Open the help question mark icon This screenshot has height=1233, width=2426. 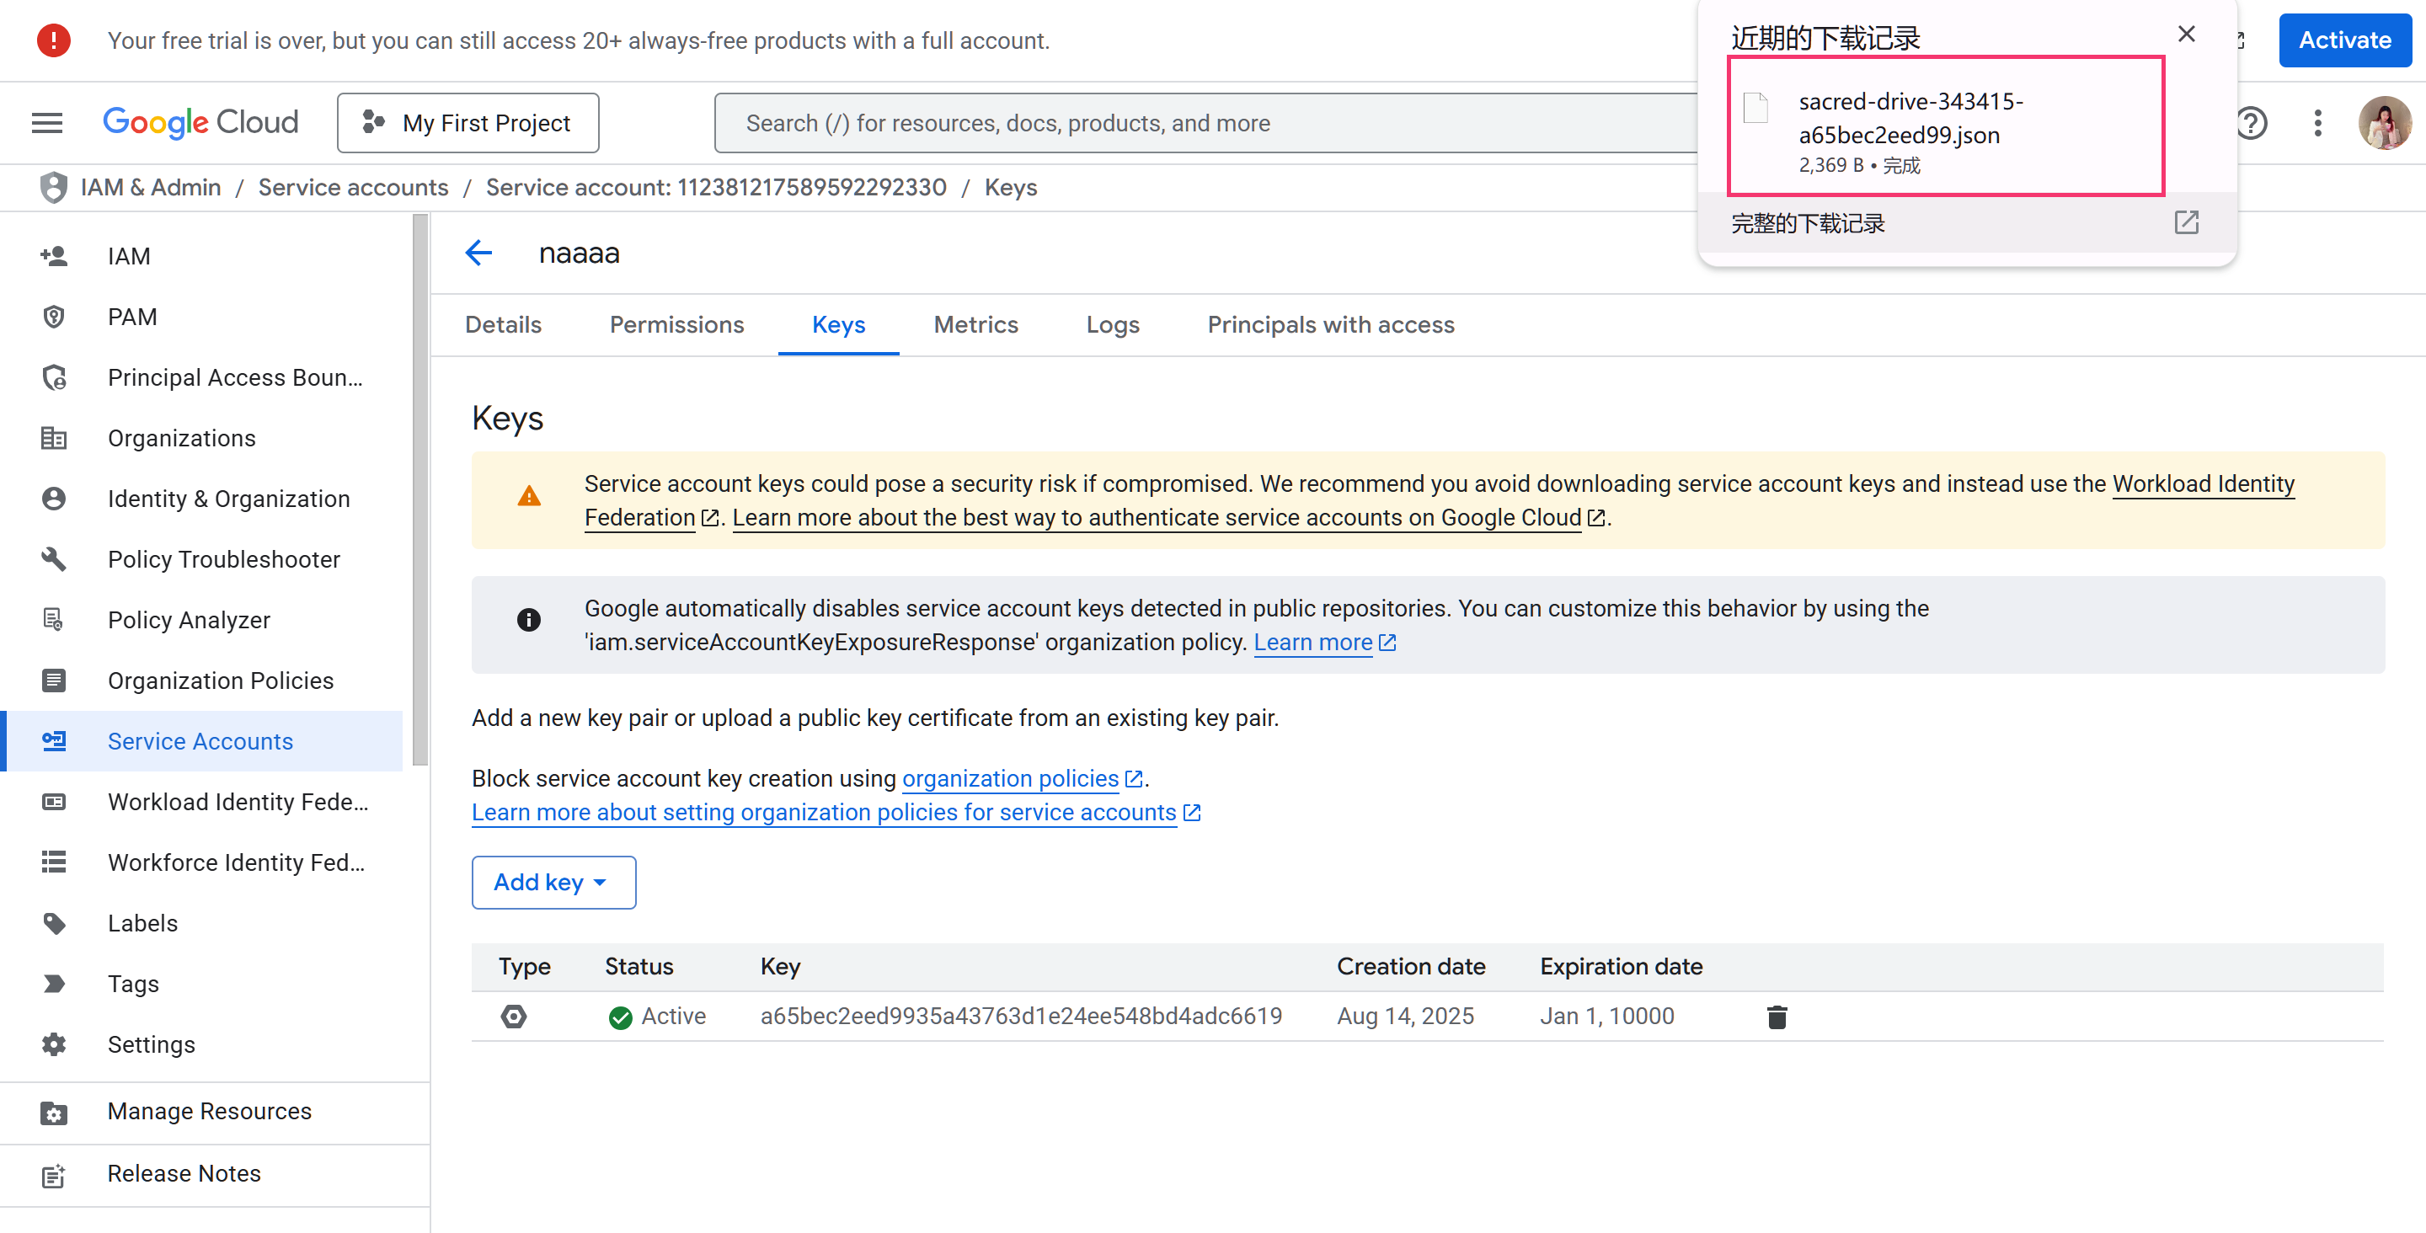(2251, 122)
